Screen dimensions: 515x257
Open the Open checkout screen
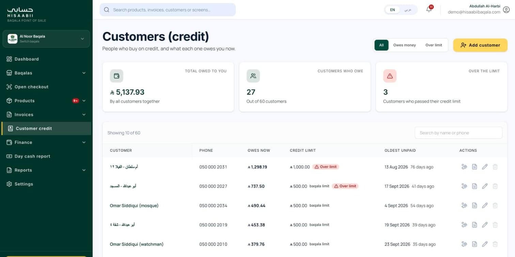pyautogui.click(x=46, y=87)
